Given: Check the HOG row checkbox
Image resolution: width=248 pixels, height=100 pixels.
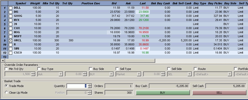Looking at the screenshot, I should (x=10, y=32).
